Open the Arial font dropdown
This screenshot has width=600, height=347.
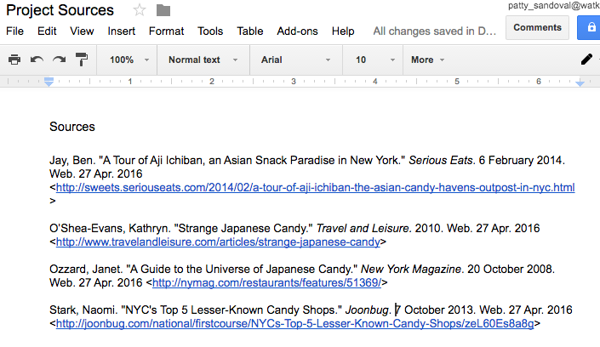[295, 60]
